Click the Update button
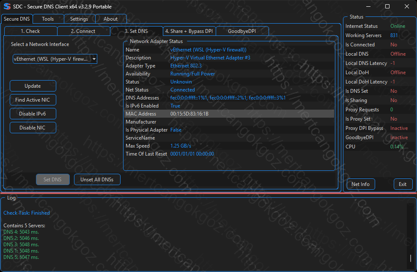 33,86
